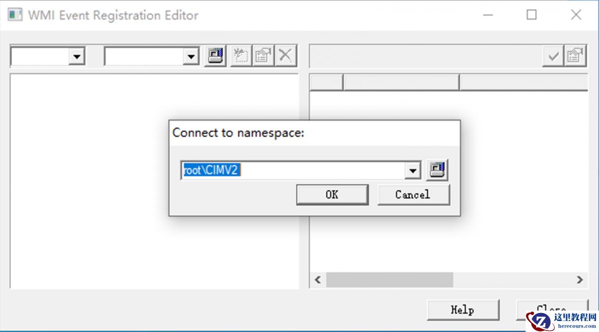Click the properties icon in right toolbar

(x=575, y=56)
